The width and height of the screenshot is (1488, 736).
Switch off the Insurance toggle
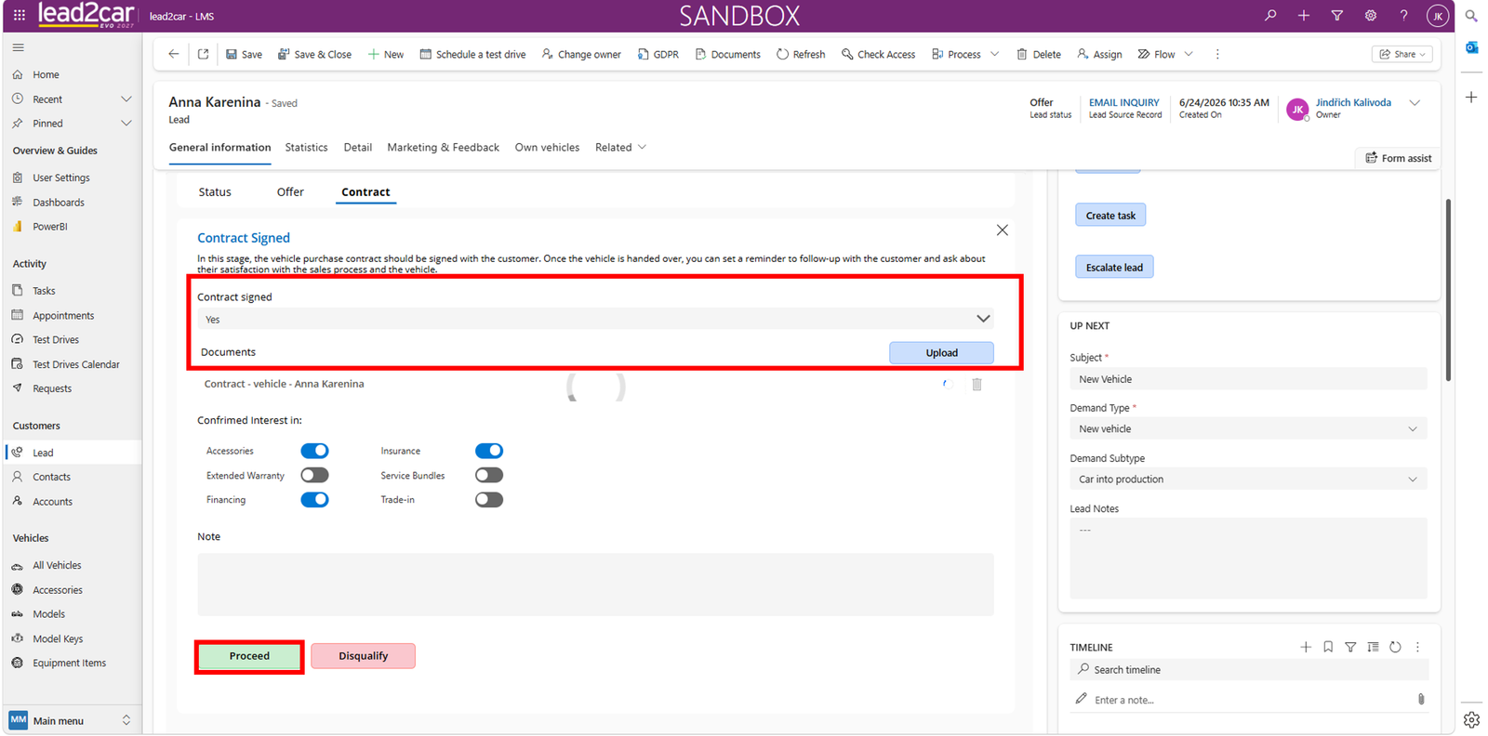tap(489, 451)
